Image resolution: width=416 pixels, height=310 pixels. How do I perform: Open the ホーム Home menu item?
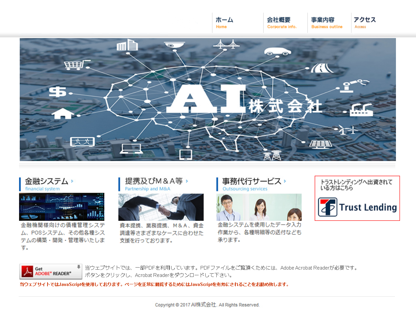(224, 22)
